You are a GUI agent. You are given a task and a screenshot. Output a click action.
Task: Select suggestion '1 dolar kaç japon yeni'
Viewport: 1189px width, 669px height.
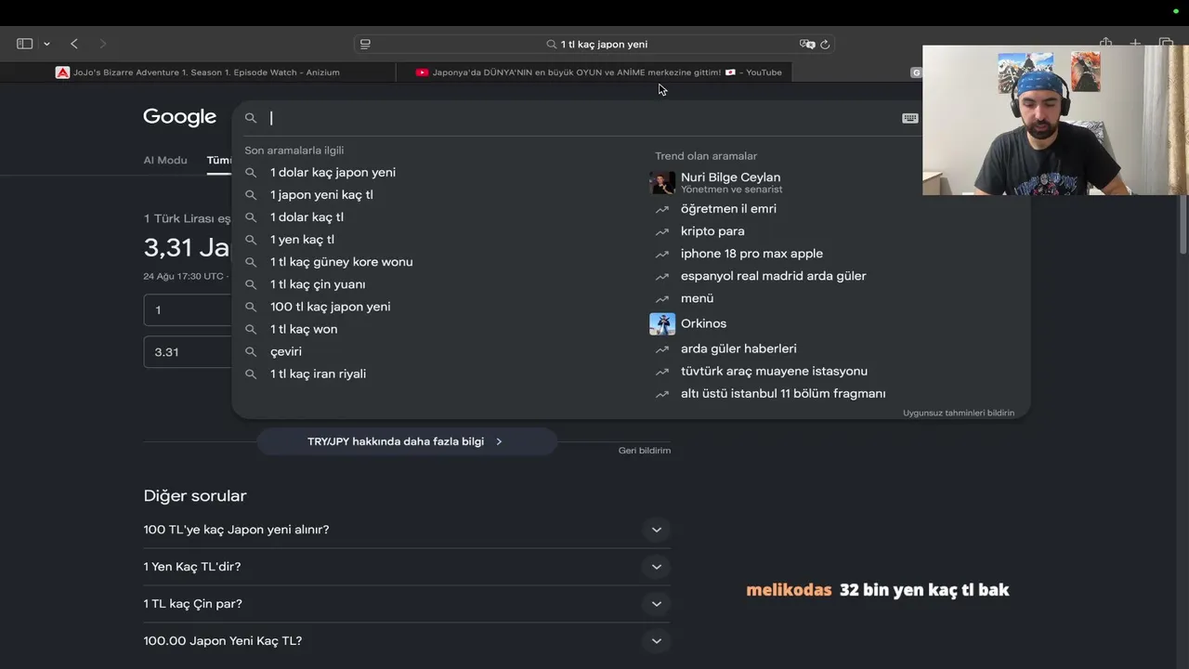[x=333, y=172]
